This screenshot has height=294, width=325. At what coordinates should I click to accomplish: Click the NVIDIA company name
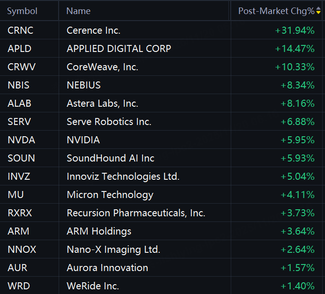pyautogui.click(x=83, y=140)
